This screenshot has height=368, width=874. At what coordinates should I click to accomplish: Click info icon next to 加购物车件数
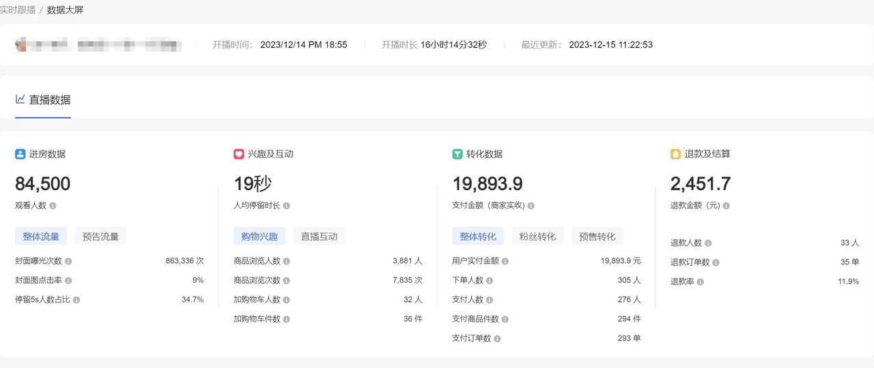287,319
